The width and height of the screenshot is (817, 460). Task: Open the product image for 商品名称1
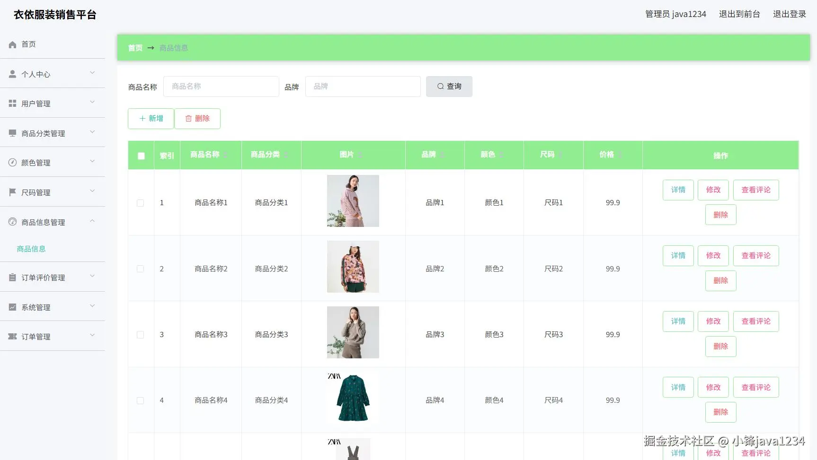pyautogui.click(x=353, y=201)
